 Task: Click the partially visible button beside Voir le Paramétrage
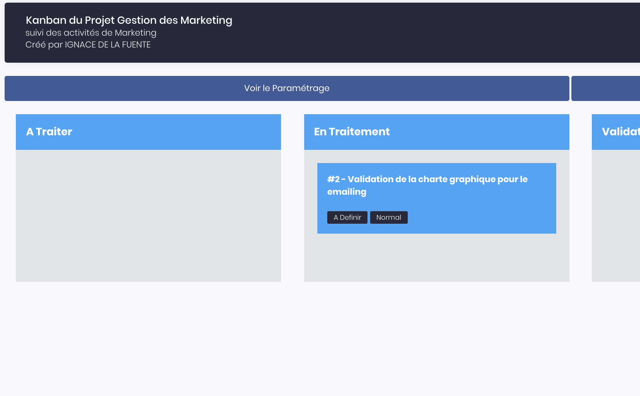(606, 88)
